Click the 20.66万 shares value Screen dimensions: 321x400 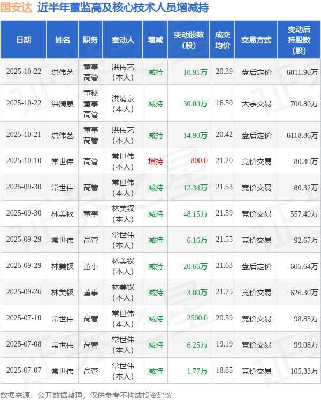(x=195, y=266)
